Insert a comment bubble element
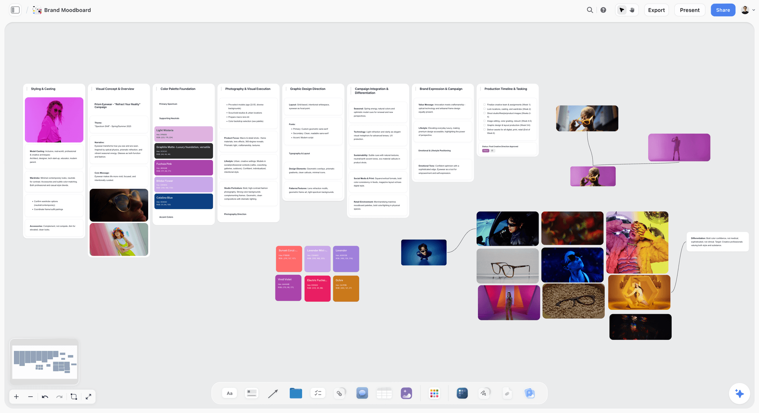 coord(362,393)
